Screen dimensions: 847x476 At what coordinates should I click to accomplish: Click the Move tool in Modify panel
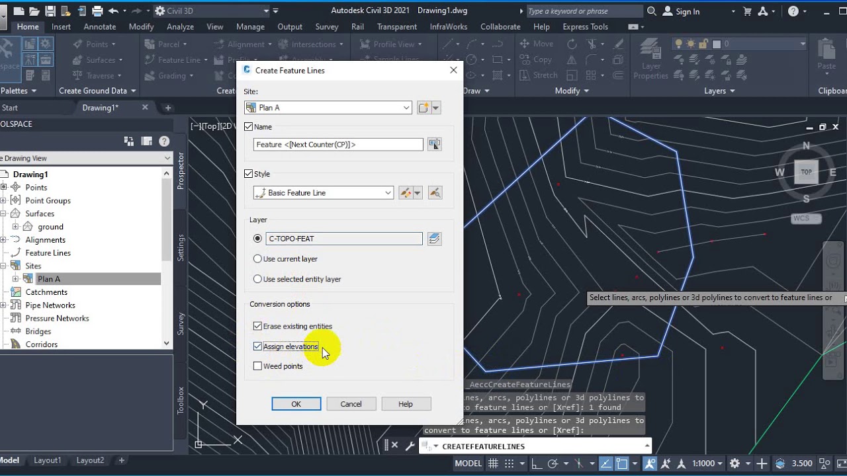537,44
